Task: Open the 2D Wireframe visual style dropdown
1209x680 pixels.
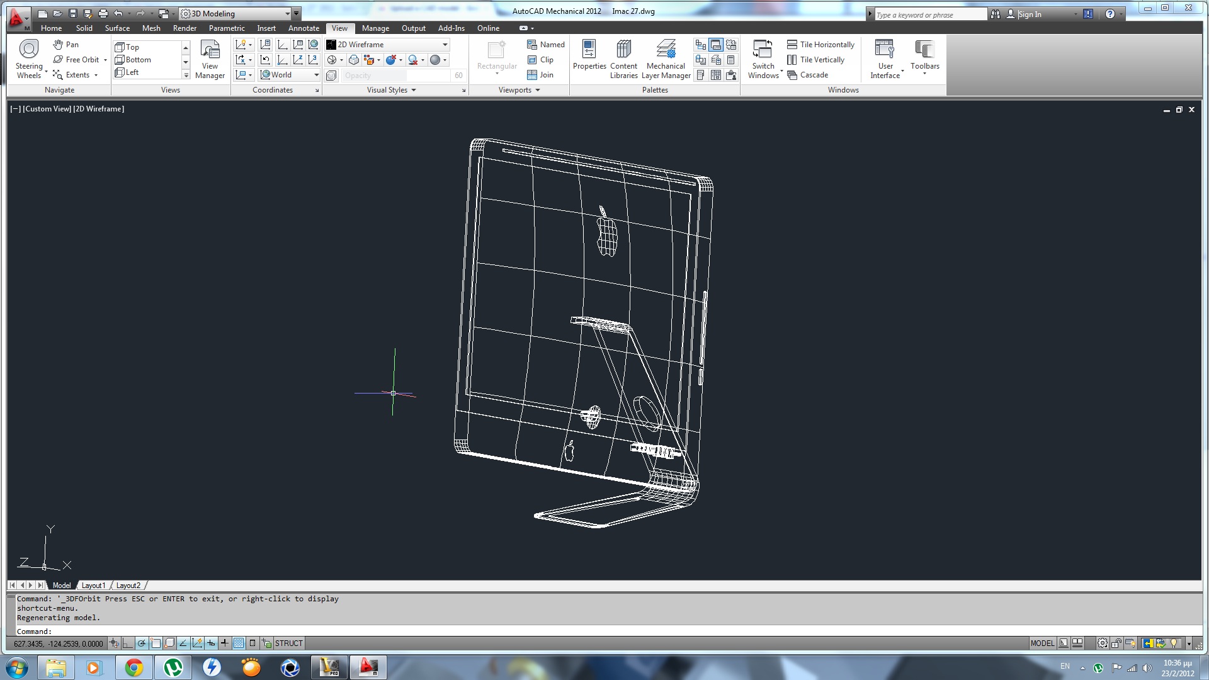Action: [x=445, y=45]
